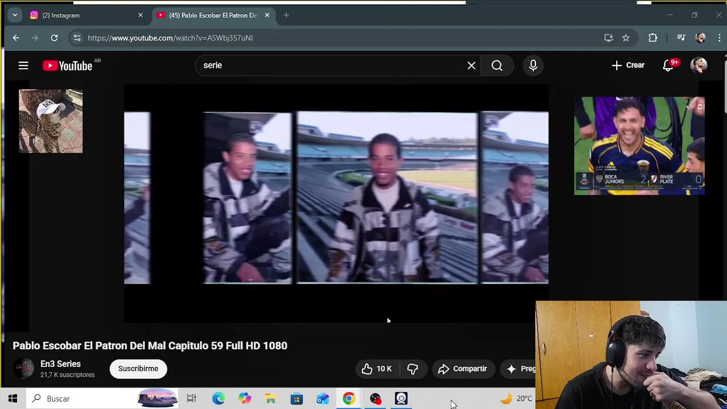Click the Crear button
Screen dimensions: 727x409
point(628,65)
